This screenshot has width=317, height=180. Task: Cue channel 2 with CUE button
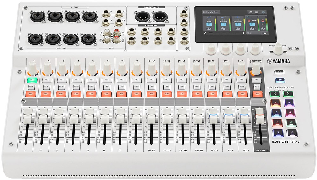(46, 87)
